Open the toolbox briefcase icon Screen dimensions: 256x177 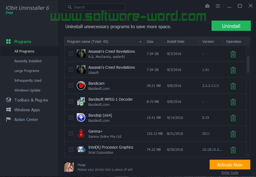coord(207,6)
